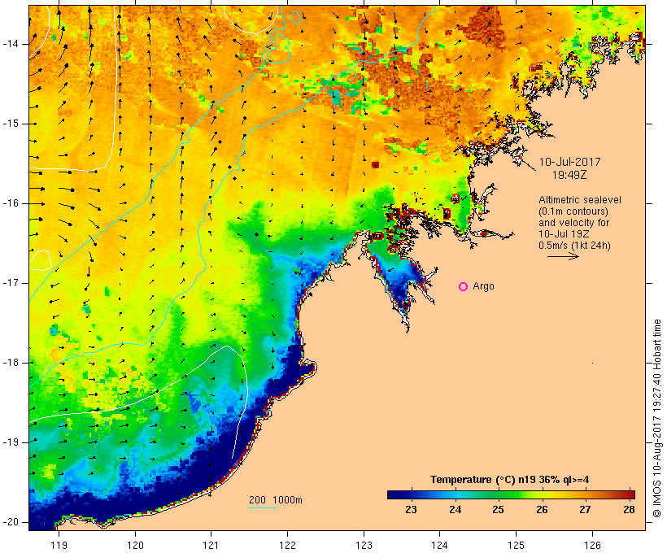Click the velocity reference arrow in legend
This screenshot has height=553, width=667.
coord(563,256)
